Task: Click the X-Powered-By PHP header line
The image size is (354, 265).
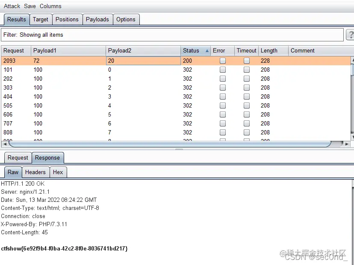Action: pos(34,224)
